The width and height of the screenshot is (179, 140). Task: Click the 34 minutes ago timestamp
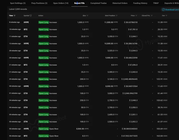[x=15, y=100]
